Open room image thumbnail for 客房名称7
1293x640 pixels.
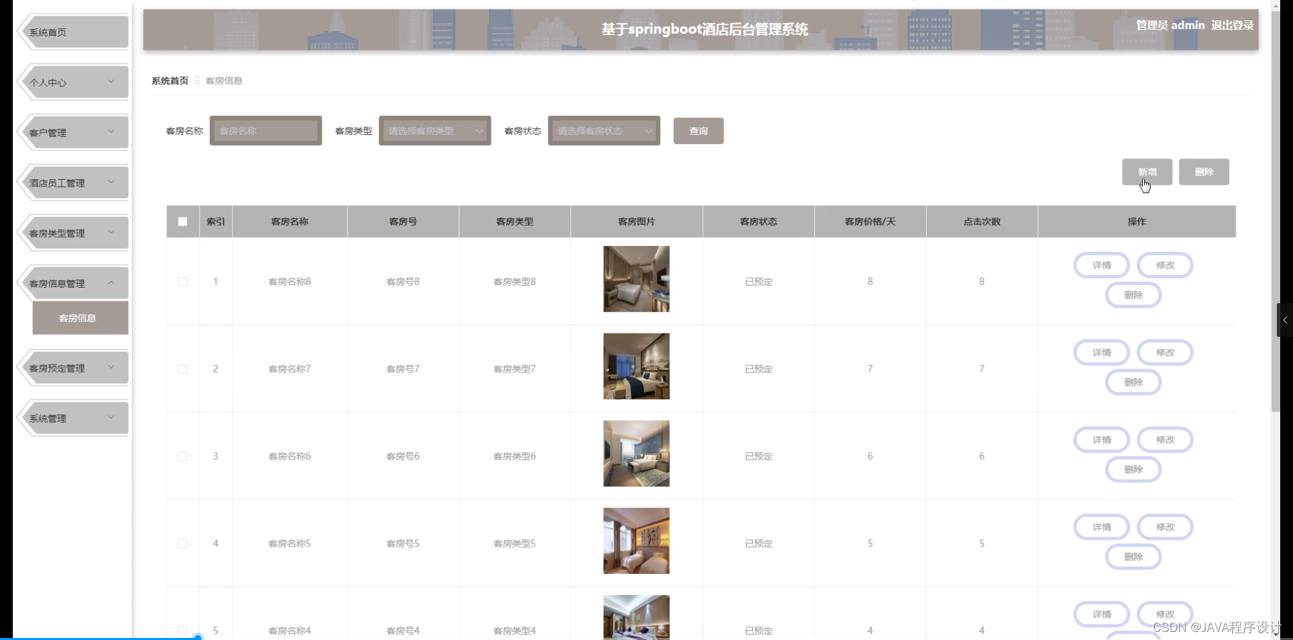(x=636, y=366)
